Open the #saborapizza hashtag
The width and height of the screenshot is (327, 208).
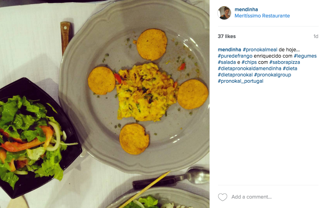coord(285,62)
